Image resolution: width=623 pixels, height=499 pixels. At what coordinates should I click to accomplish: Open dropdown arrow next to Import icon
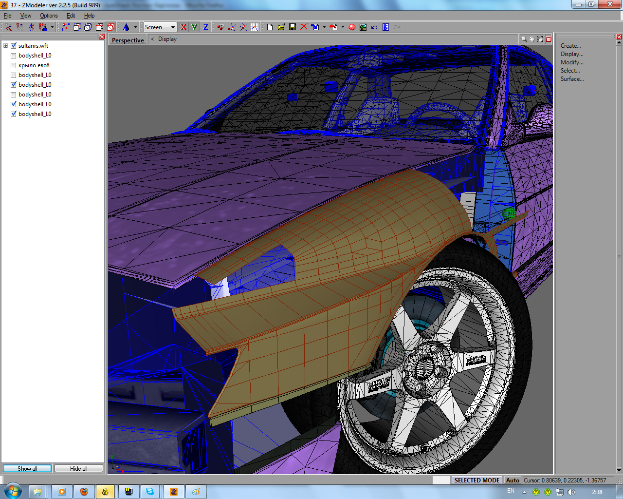coord(324,27)
